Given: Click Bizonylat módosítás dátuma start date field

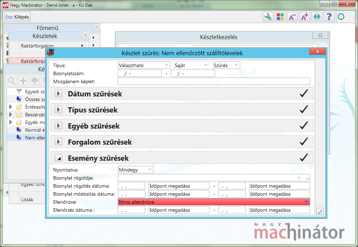Looking at the screenshot, I should click(131, 194).
